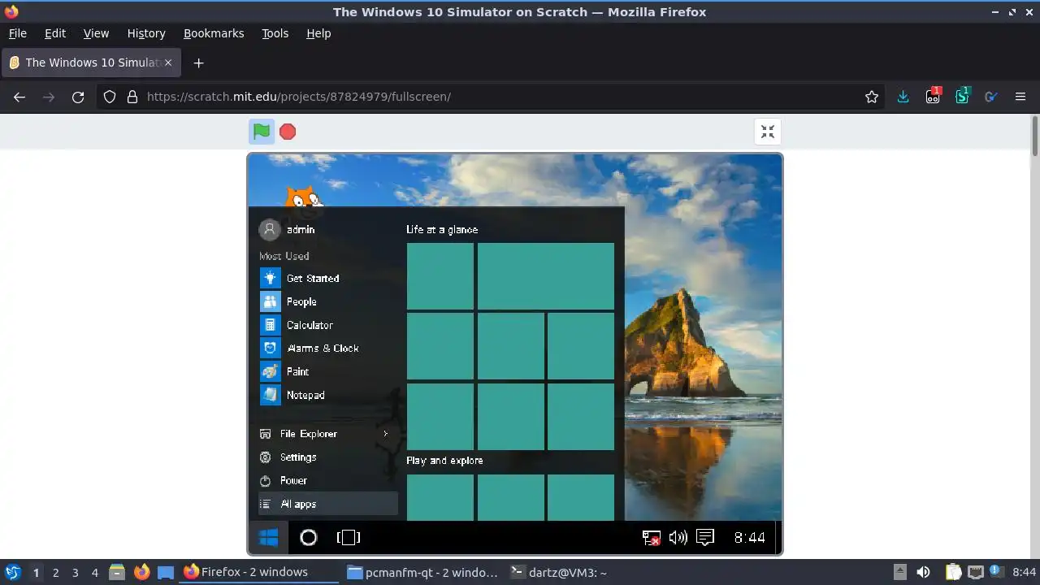
Task: Open the Notepad app icon
Action: [270, 395]
